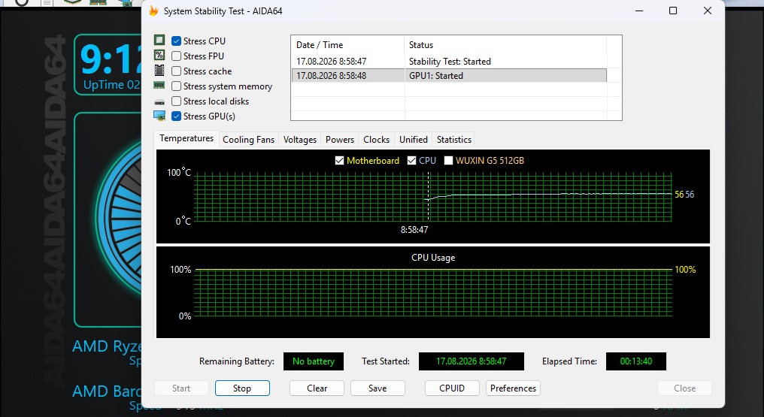Open the Statistics tab
Screen dimensions: 764x417
tap(454, 140)
